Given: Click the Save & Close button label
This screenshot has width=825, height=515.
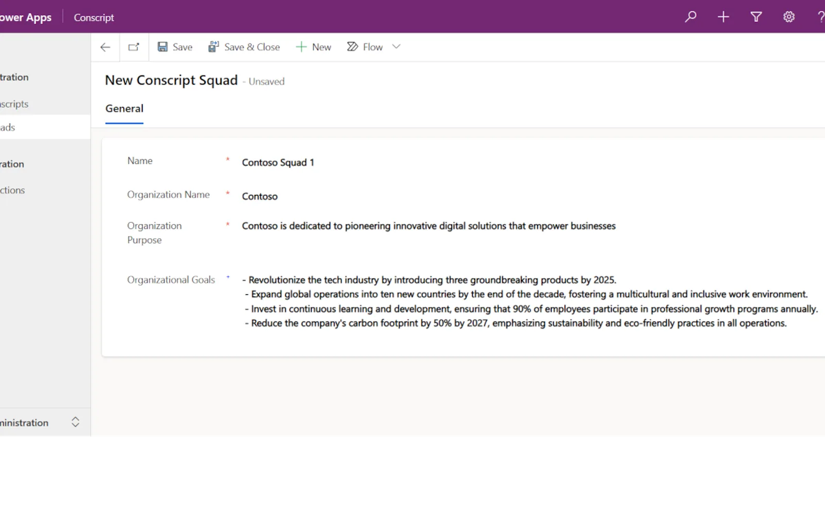Looking at the screenshot, I should [252, 47].
